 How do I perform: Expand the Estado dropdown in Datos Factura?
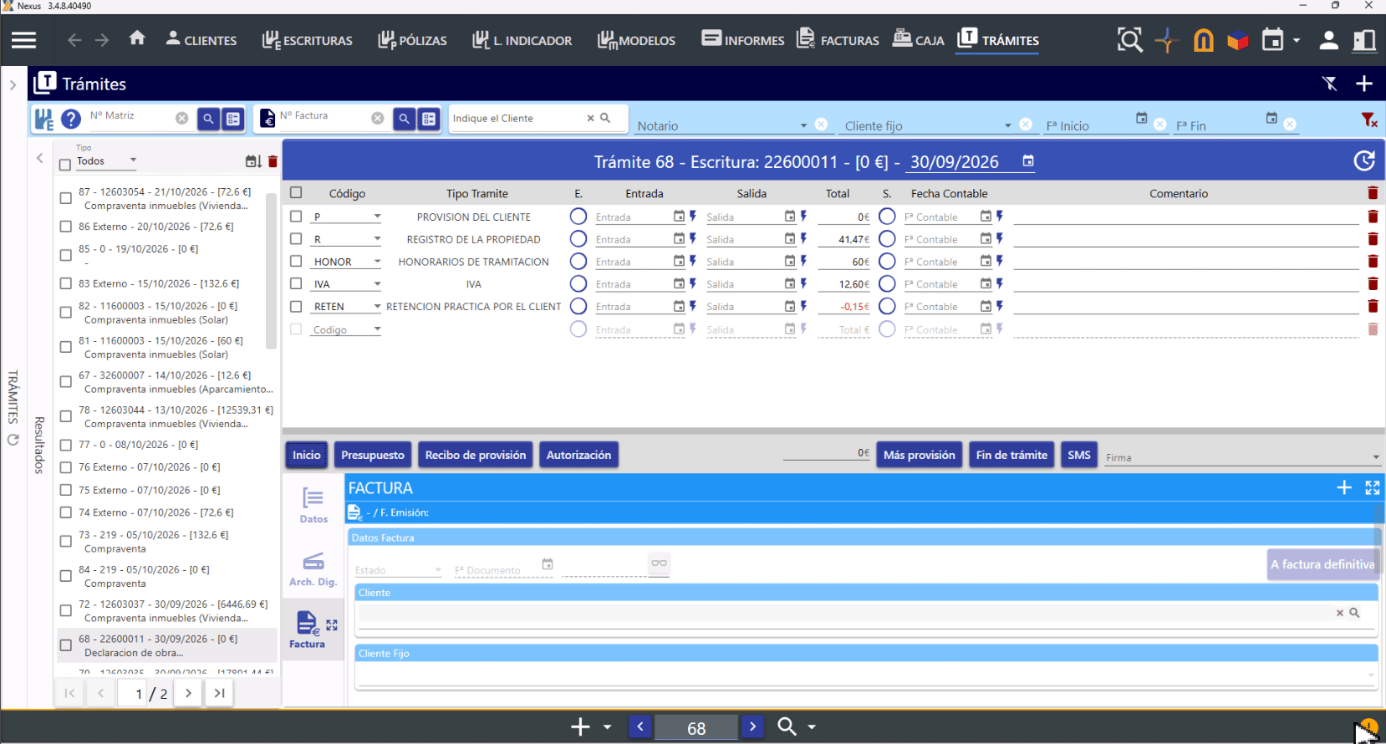pos(437,570)
